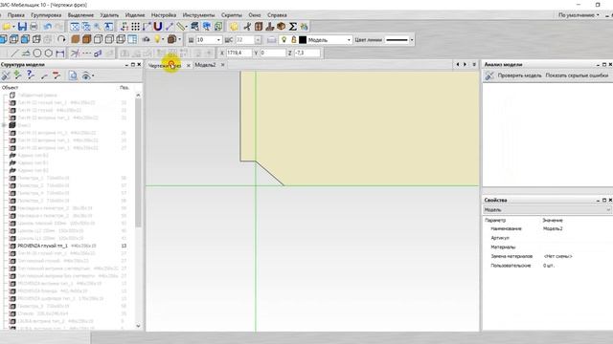Open the Скрипты menu
This screenshot has height=344, width=613.
[x=232, y=15]
